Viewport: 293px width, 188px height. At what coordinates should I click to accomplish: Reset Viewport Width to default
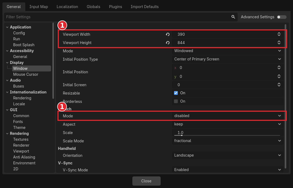click(168, 34)
